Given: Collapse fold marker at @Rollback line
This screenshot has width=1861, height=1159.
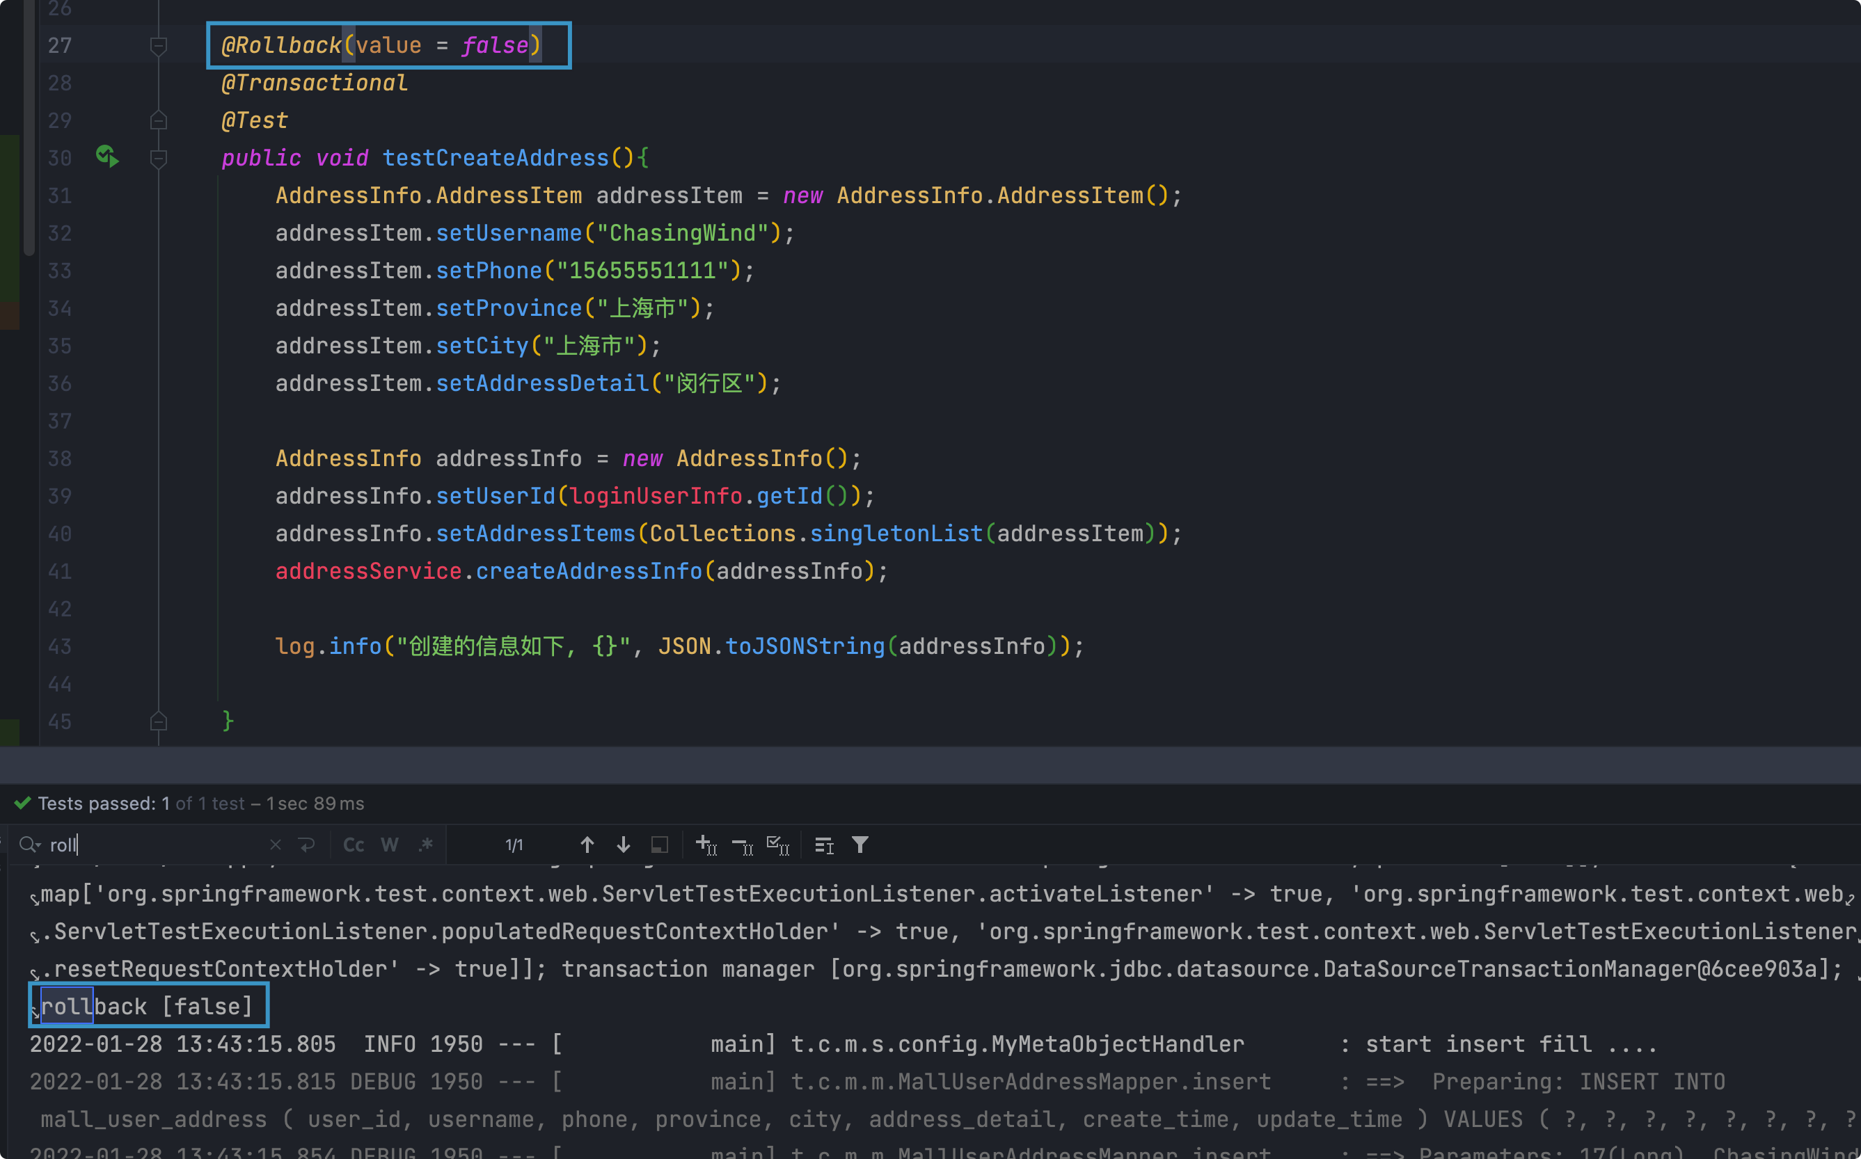Looking at the screenshot, I should point(159,46).
